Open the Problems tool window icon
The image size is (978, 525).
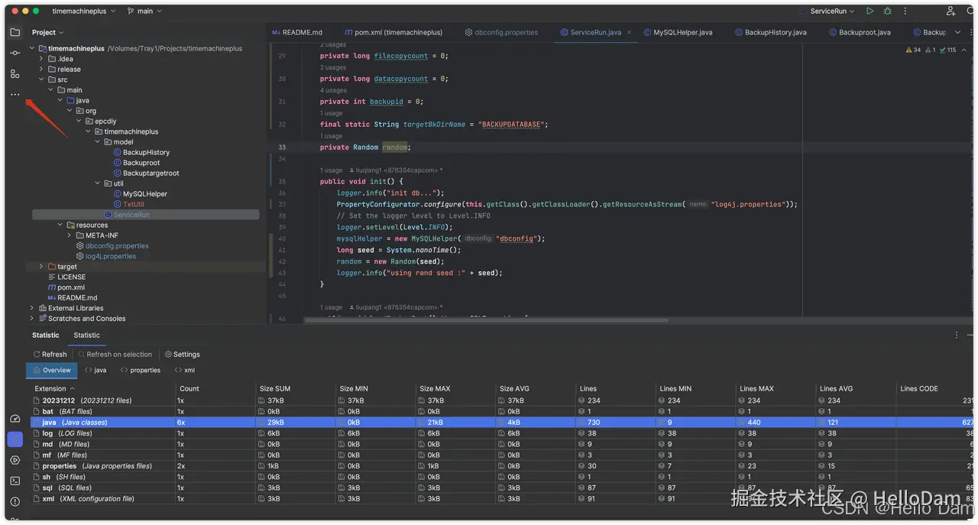15,501
